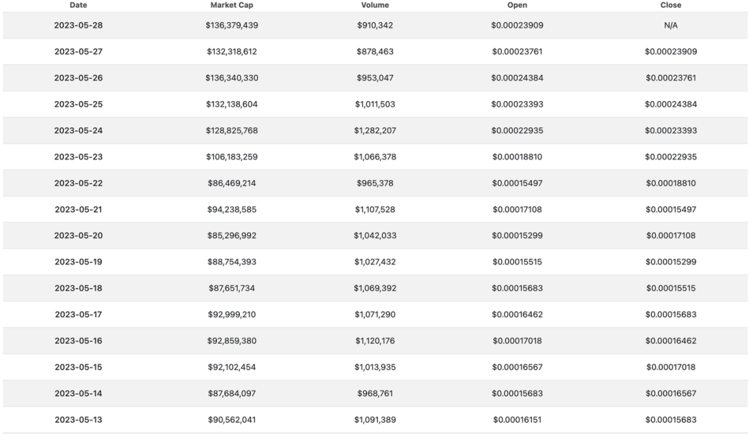Select the 2023-05-28 date cell

[x=78, y=26]
